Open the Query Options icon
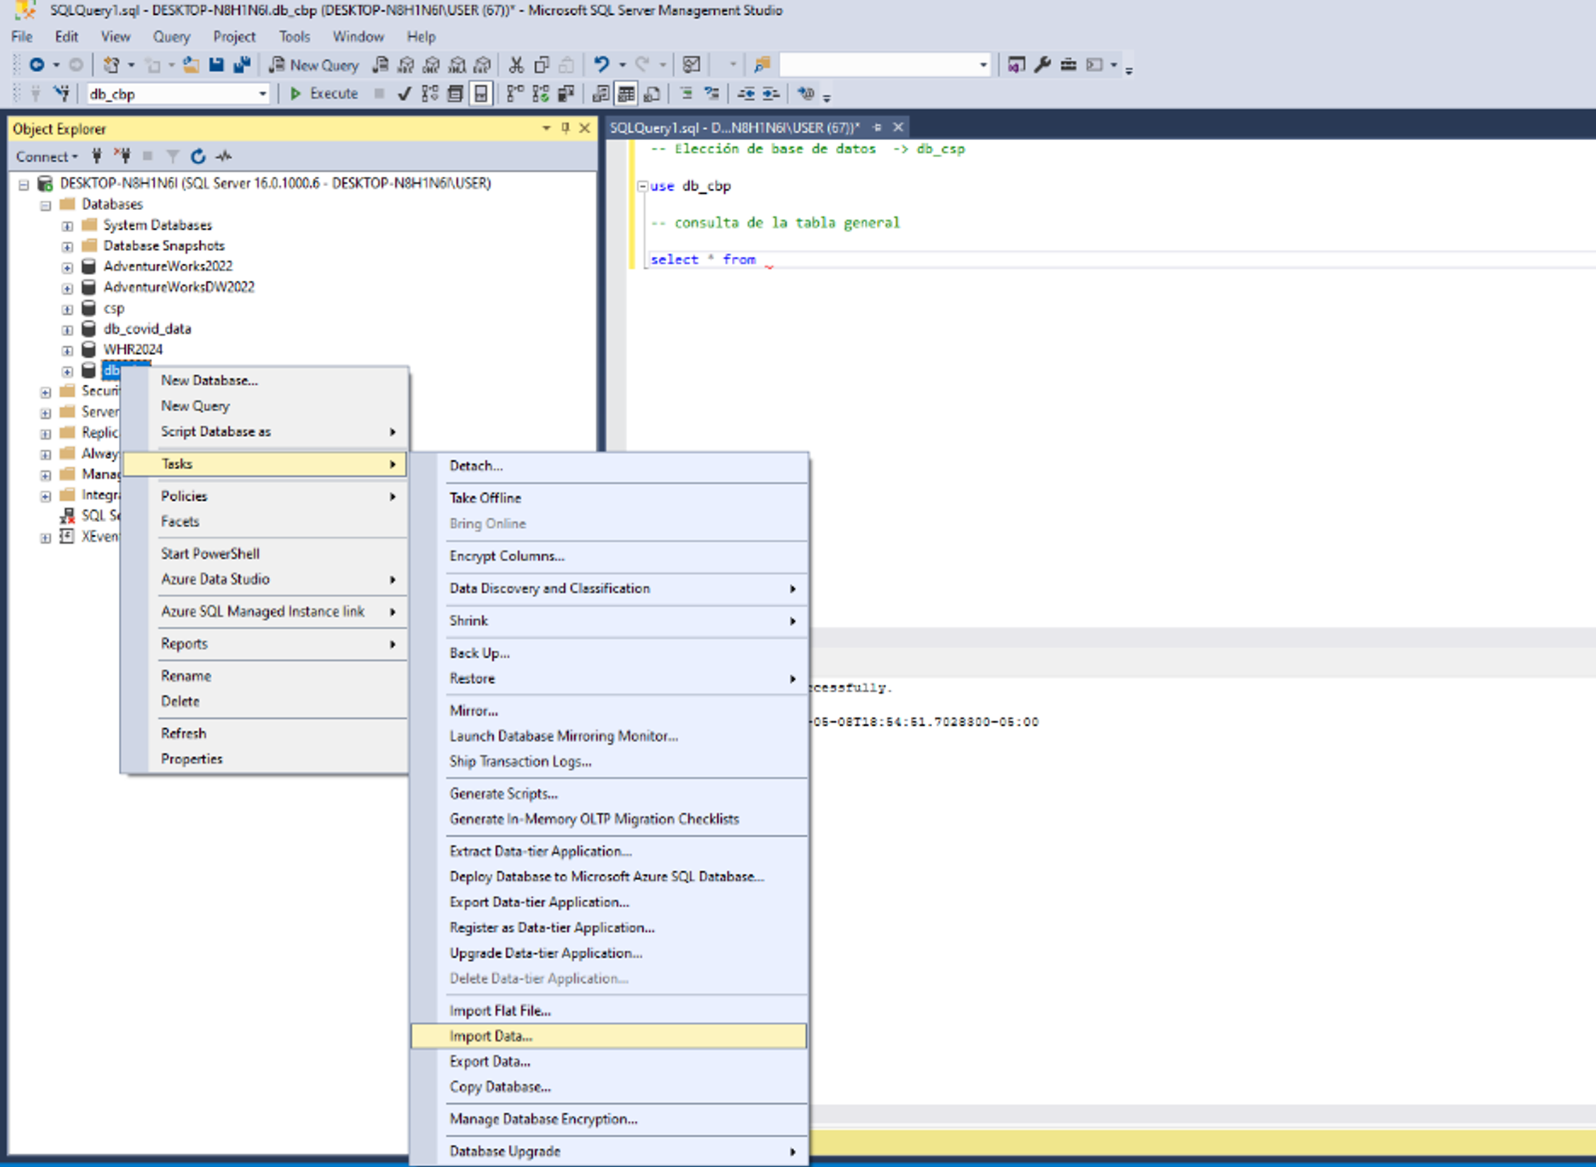This screenshot has width=1596, height=1167. point(455,93)
